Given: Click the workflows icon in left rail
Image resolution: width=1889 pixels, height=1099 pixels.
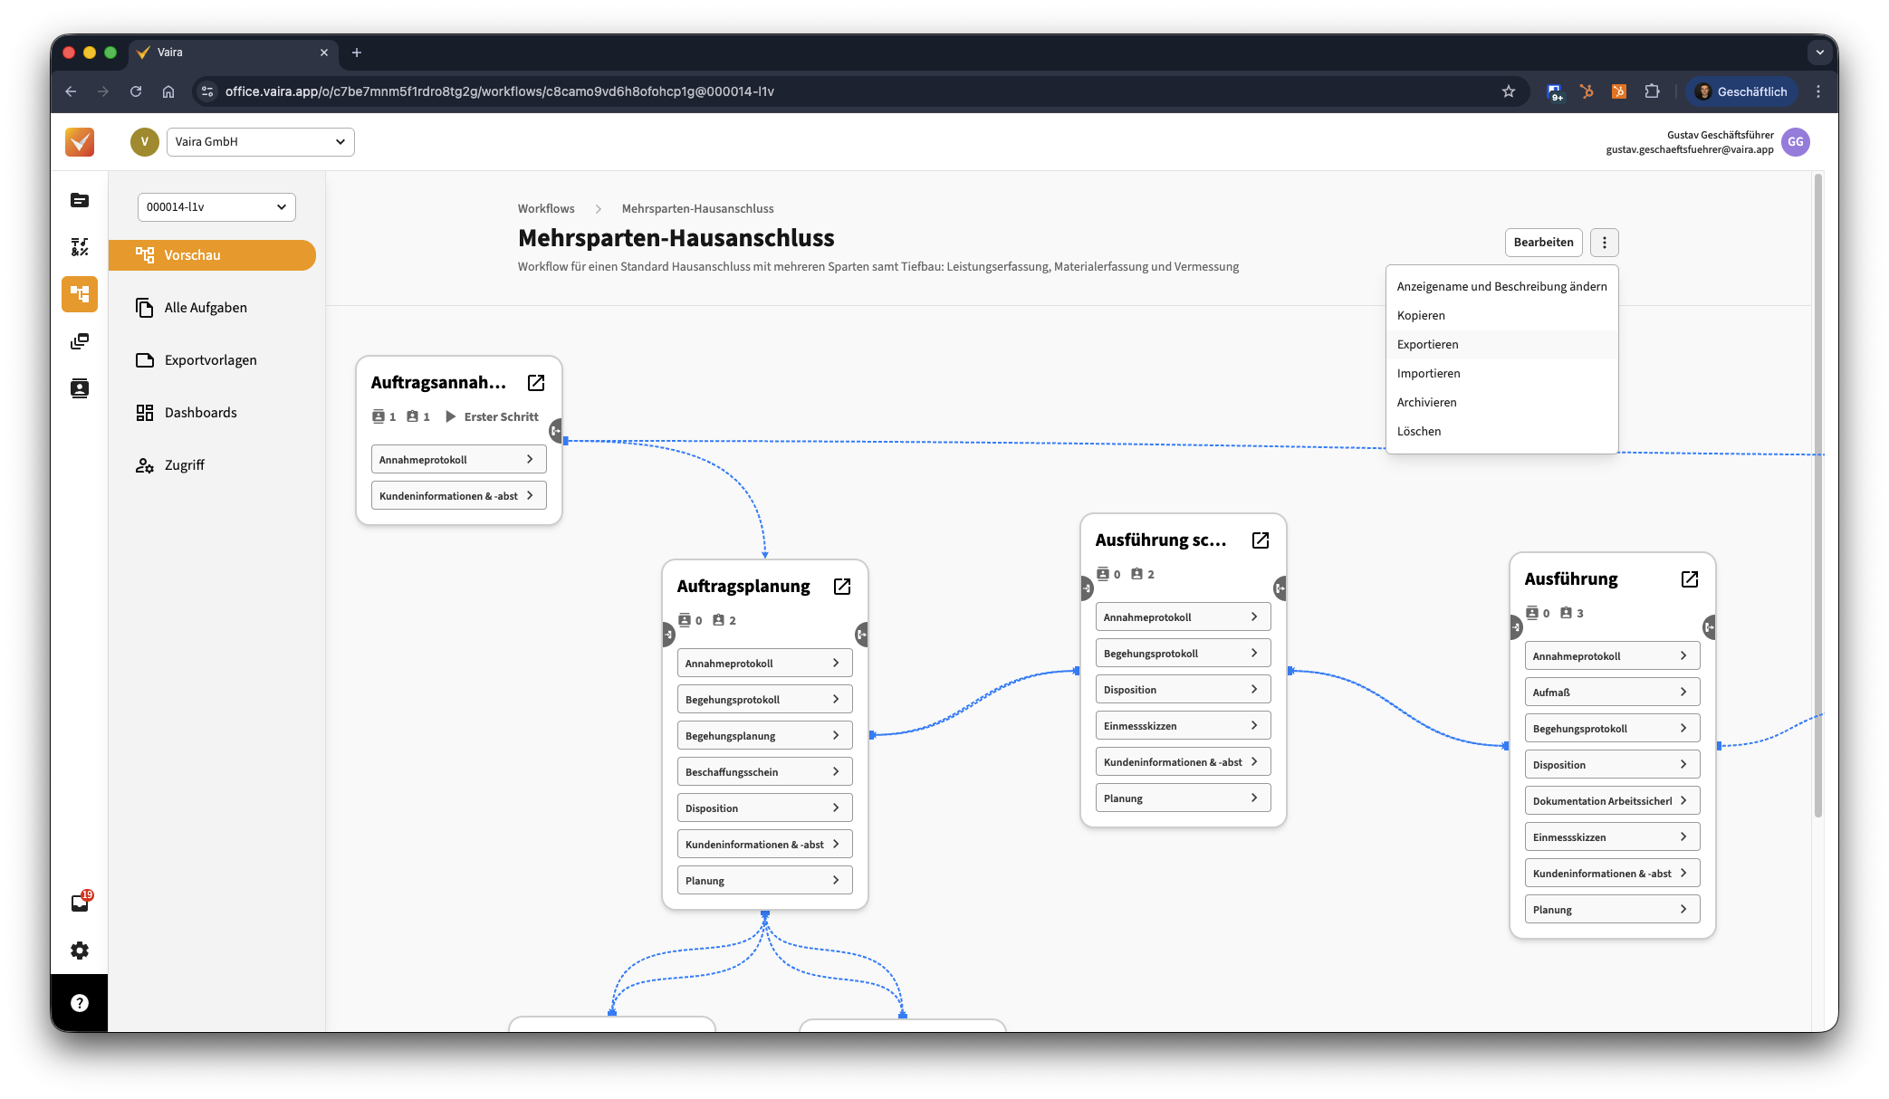Looking at the screenshot, I should (x=80, y=294).
